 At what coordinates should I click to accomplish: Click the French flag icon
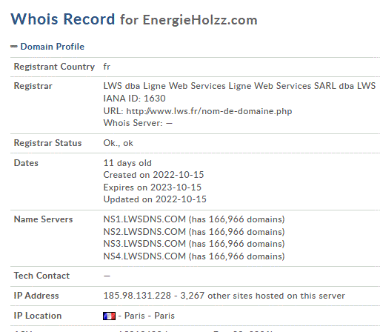tap(109, 316)
